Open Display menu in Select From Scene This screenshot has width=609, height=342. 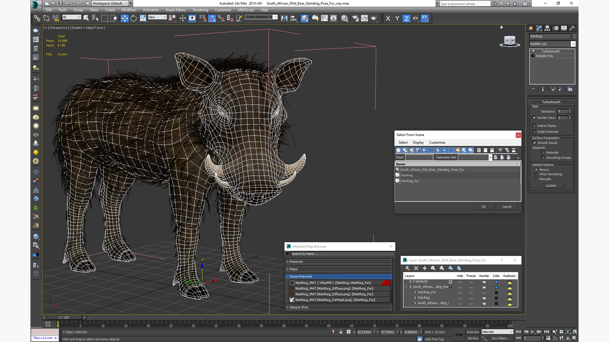pos(418,142)
